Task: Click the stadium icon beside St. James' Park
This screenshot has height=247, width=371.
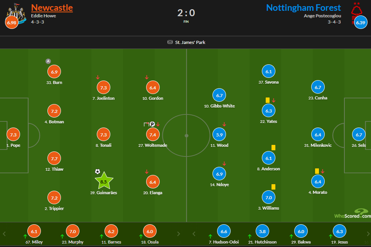Action: 170,43
